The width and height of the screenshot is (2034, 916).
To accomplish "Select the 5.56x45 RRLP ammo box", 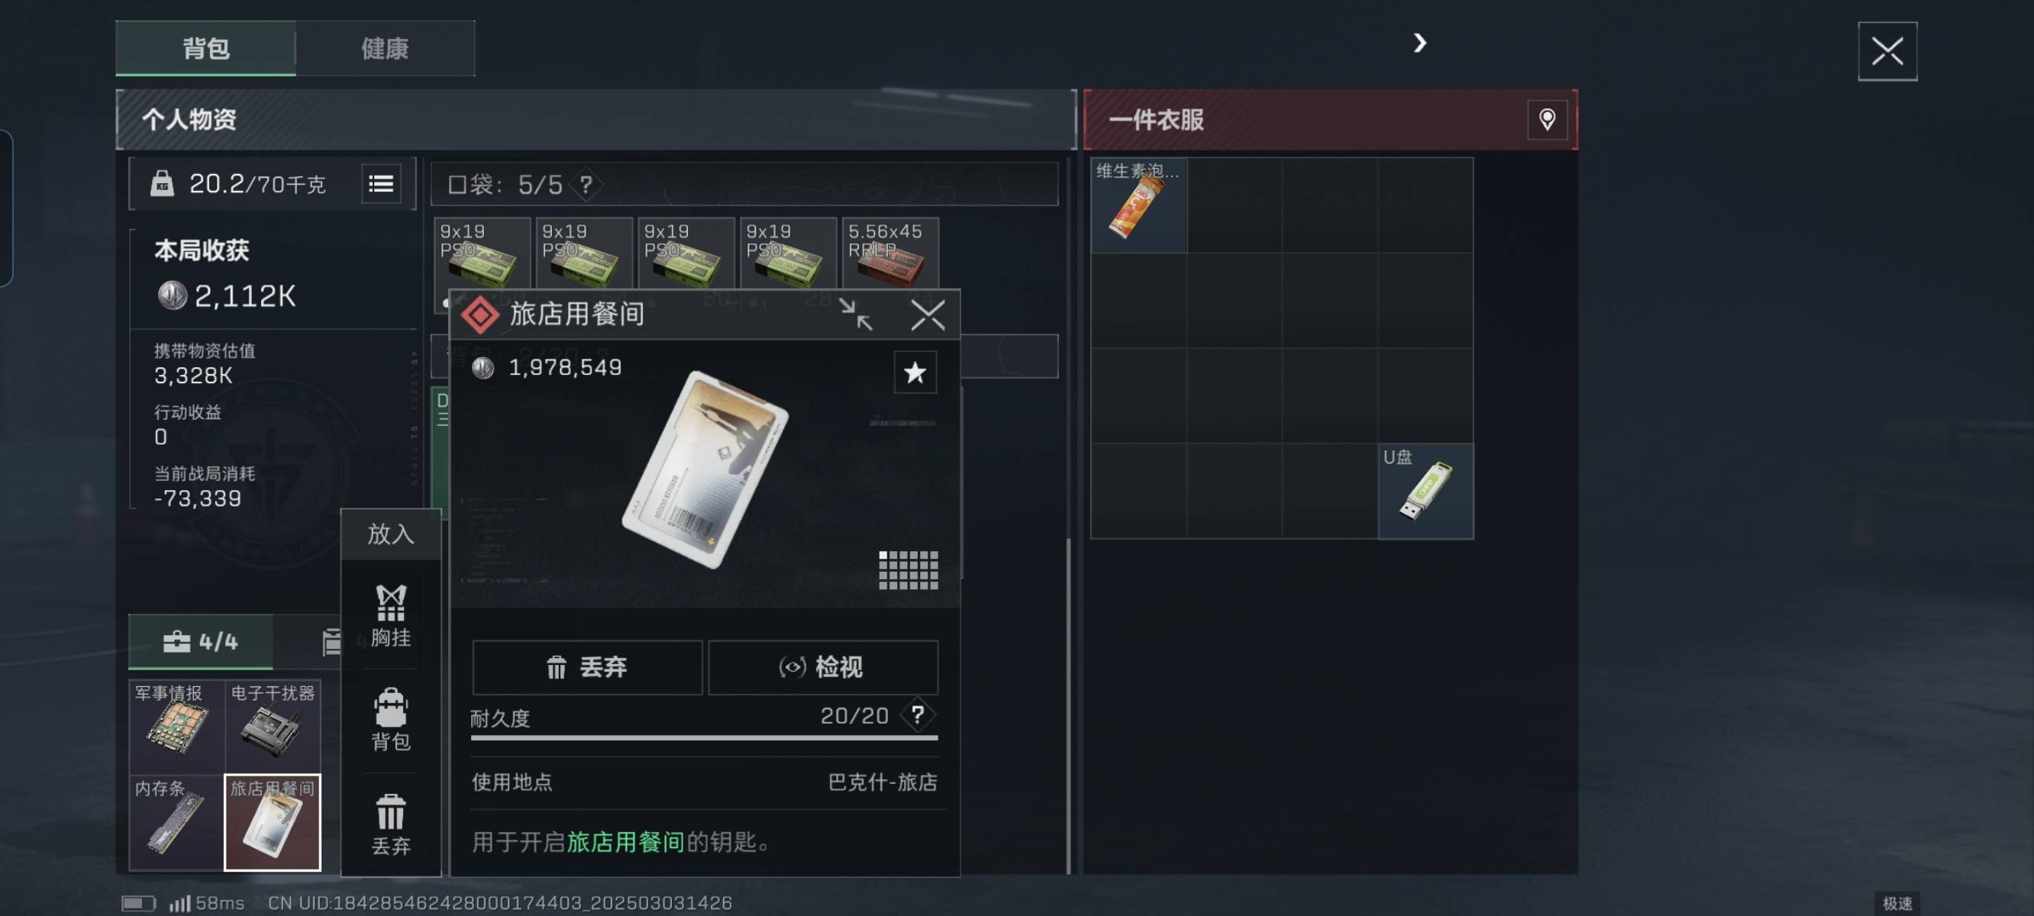I will pos(891,253).
